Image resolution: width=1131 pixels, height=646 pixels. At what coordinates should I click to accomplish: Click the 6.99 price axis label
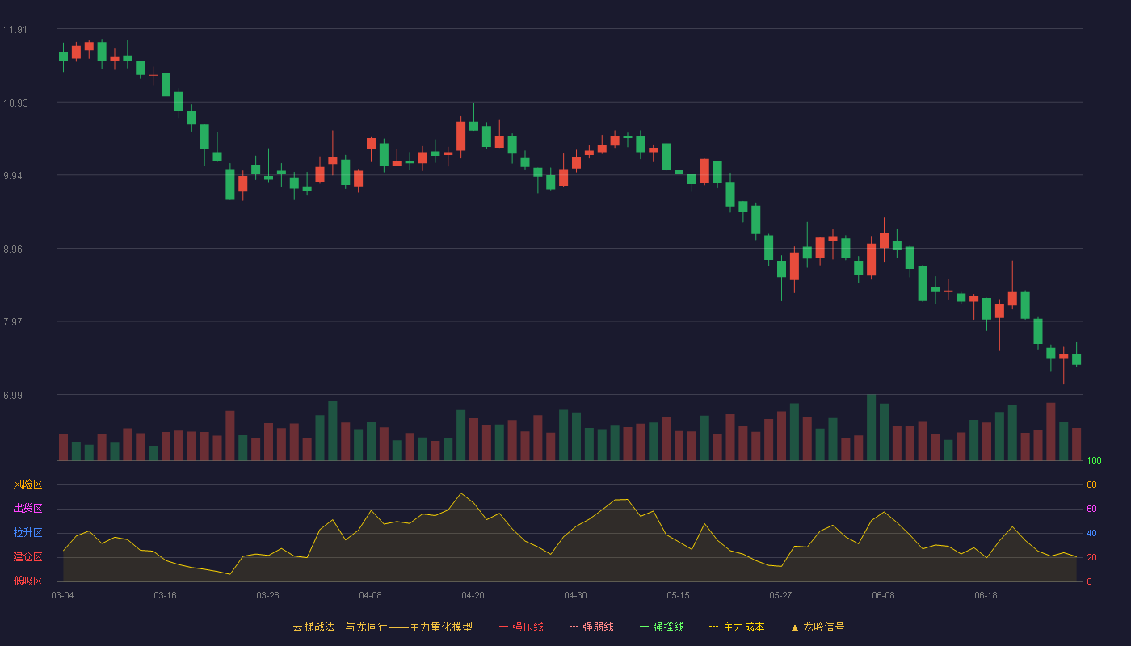pos(15,396)
